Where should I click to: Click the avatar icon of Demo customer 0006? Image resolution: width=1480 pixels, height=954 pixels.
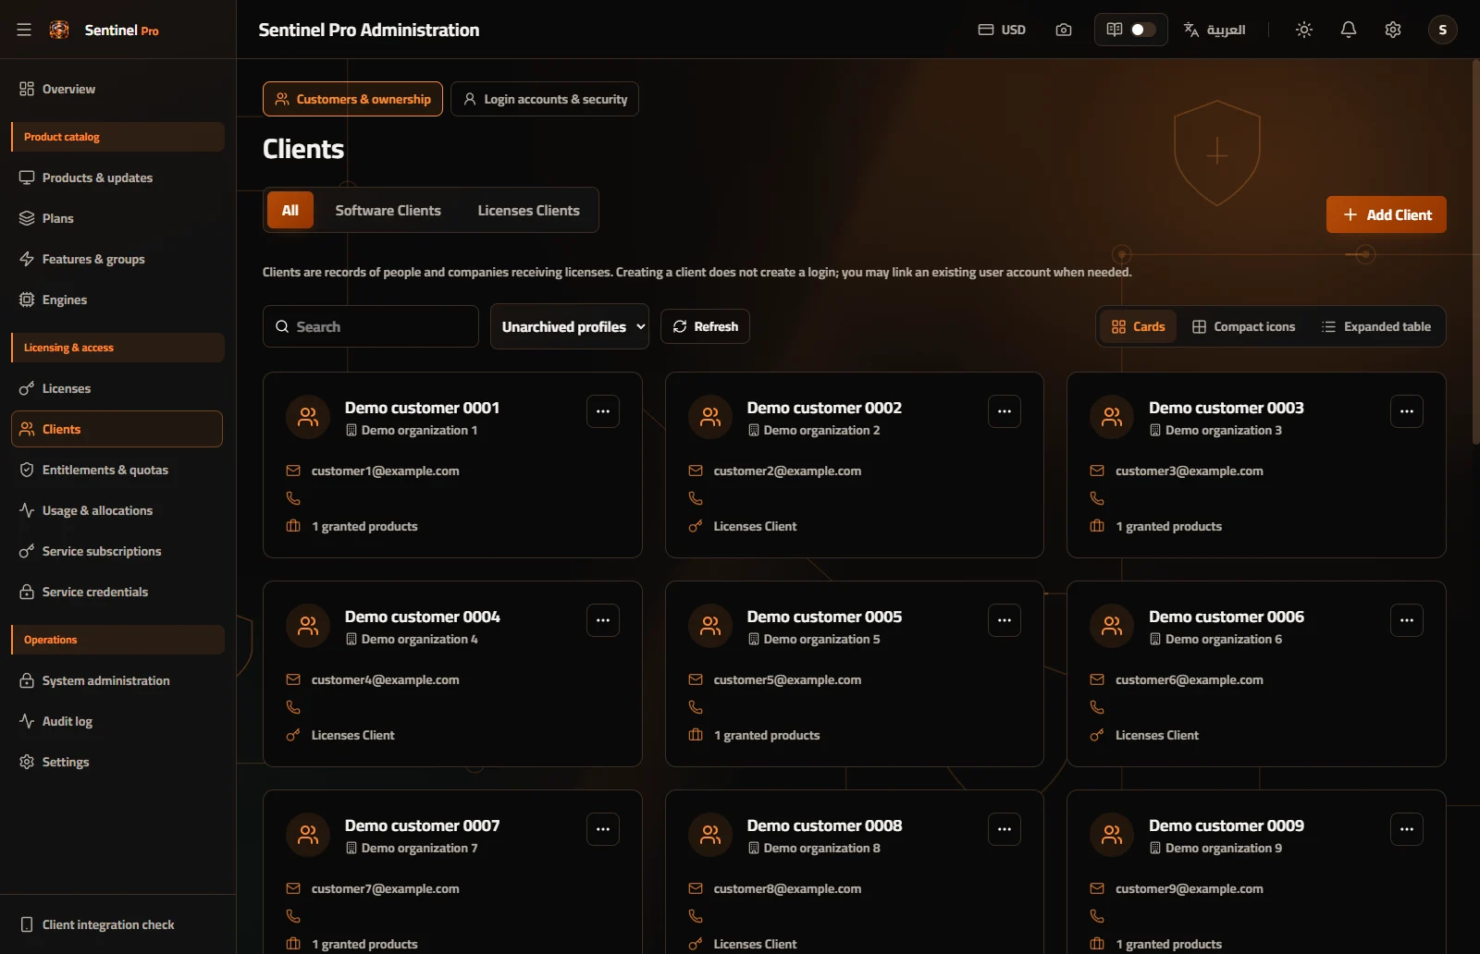(x=1112, y=626)
